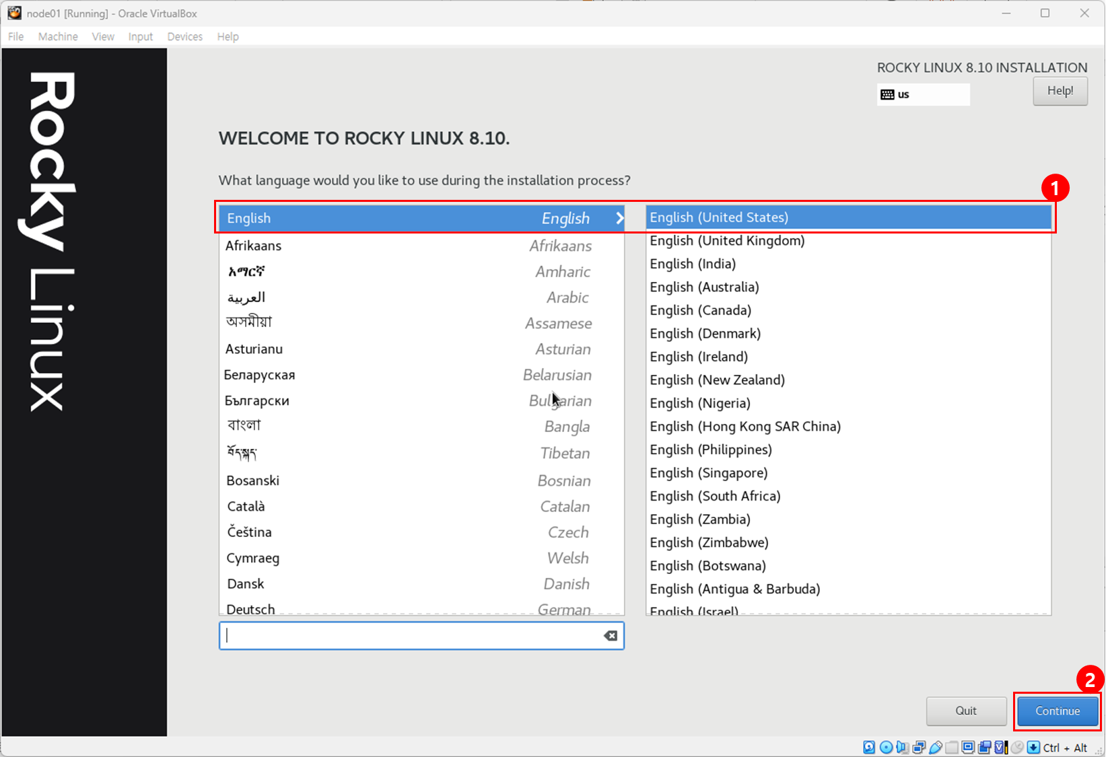Click the recording status icon
The width and height of the screenshot is (1108, 757).
(x=985, y=747)
